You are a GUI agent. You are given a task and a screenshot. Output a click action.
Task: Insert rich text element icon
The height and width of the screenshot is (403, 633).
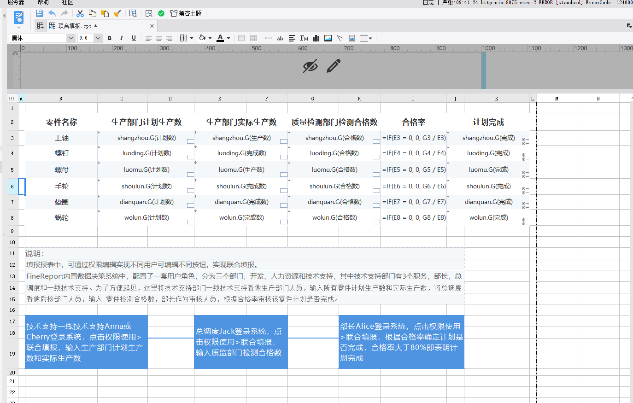coord(292,38)
